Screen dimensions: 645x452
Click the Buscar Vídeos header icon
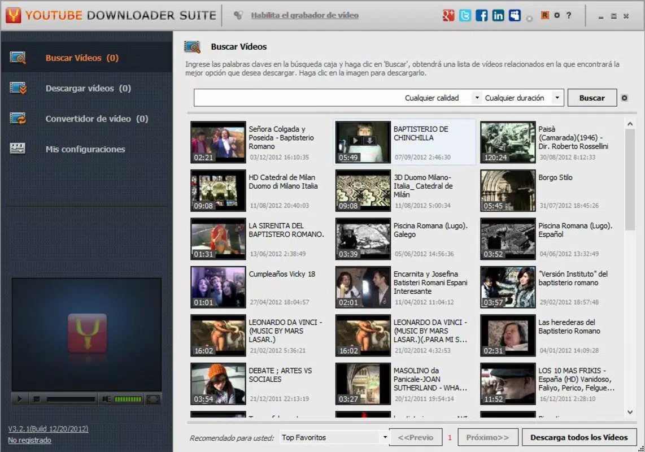click(x=192, y=47)
